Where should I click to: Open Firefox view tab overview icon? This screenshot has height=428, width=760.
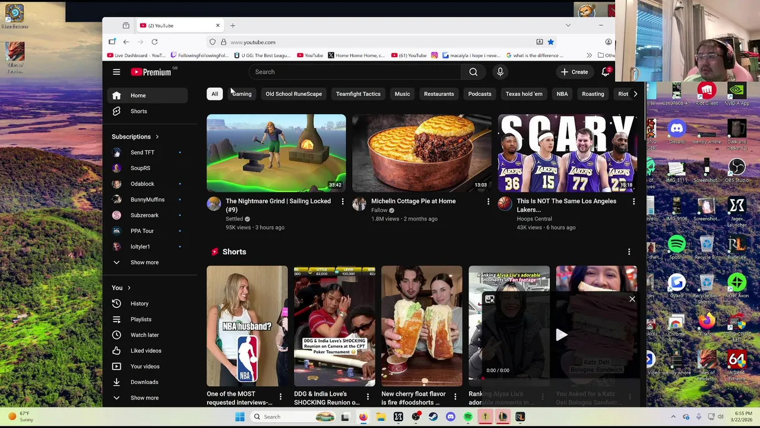coord(126,26)
